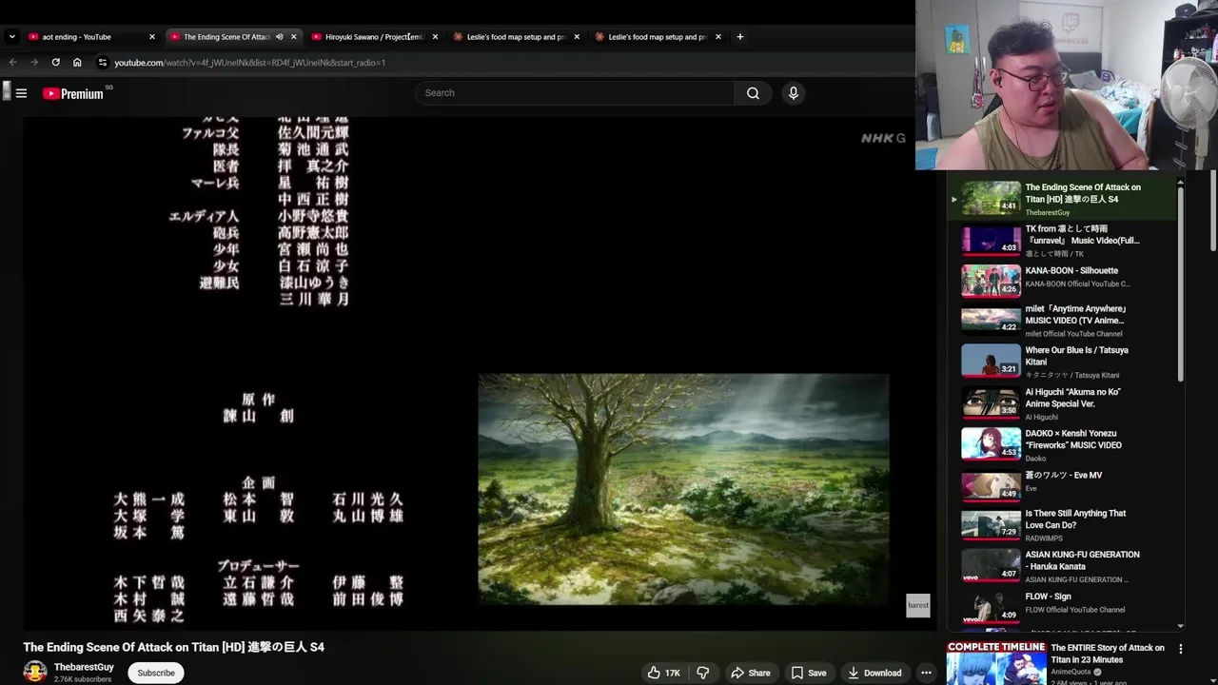The height and width of the screenshot is (685, 1218).
Task: Close the Hiroyuki Sawano tab
Action: tap(435, 37)
